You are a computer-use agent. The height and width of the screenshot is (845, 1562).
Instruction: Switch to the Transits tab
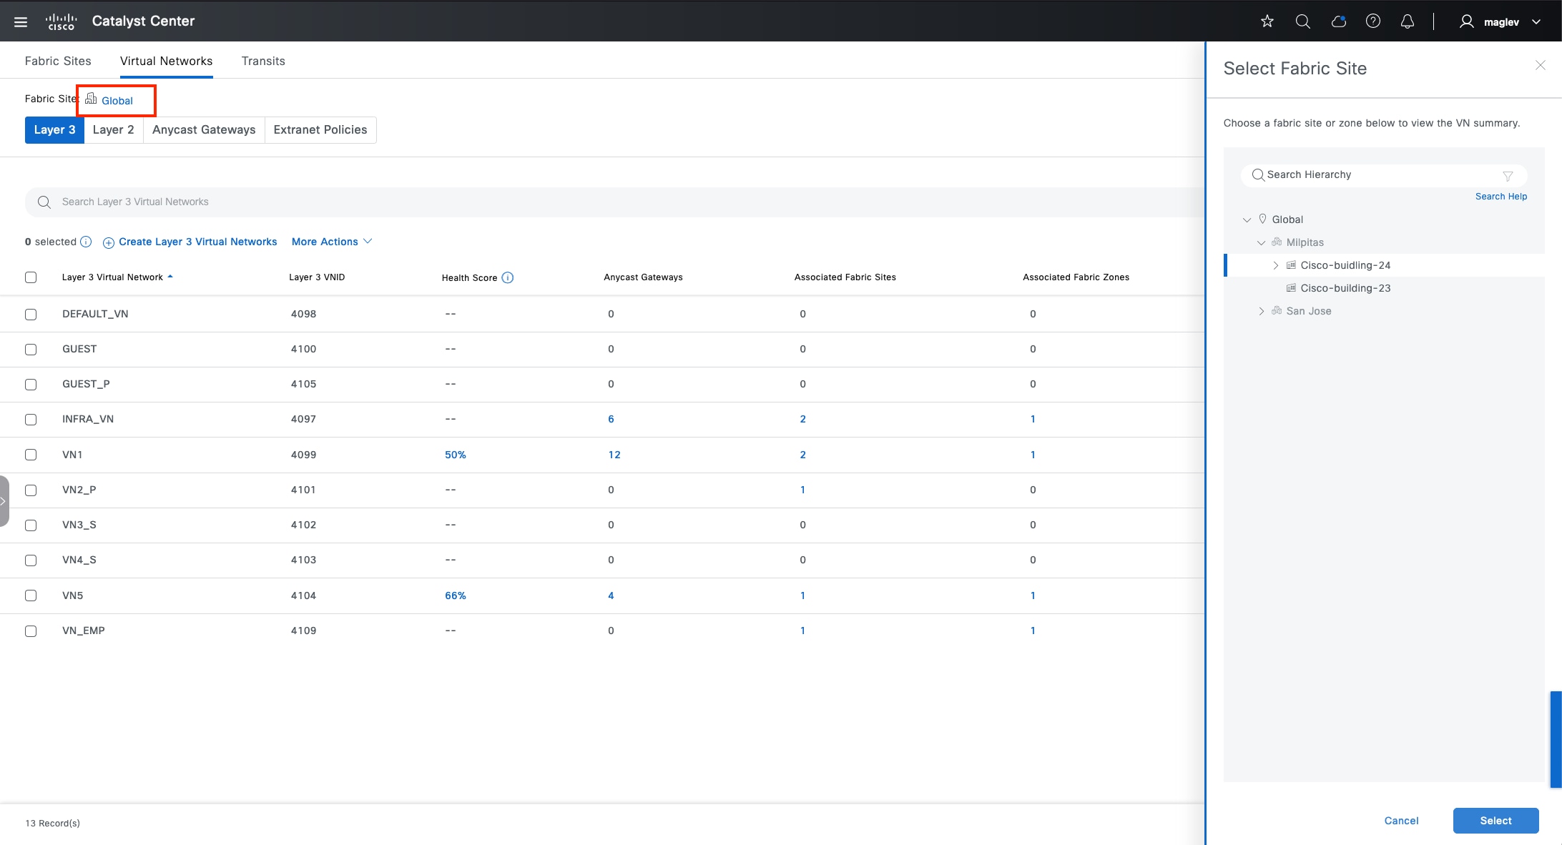pos(263,61)
